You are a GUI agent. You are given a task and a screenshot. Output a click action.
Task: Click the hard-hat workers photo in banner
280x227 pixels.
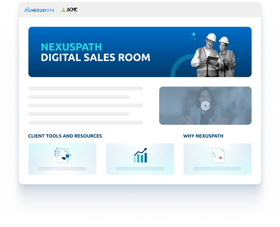[x=213, y=55]
